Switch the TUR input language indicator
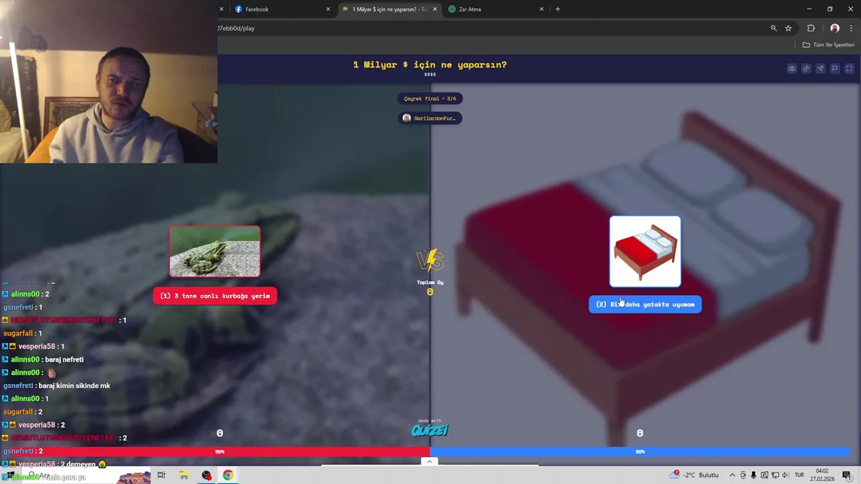Viewport: 861px width, 484px height. tap(800, 475)
